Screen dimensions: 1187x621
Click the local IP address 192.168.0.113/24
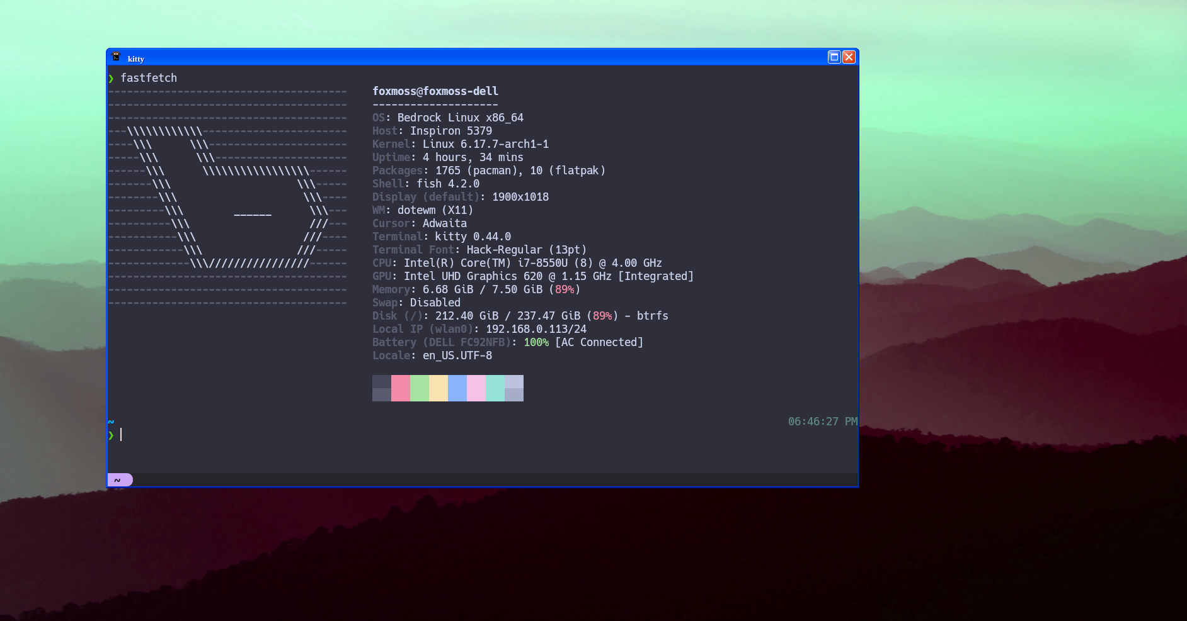click(536, 329)
